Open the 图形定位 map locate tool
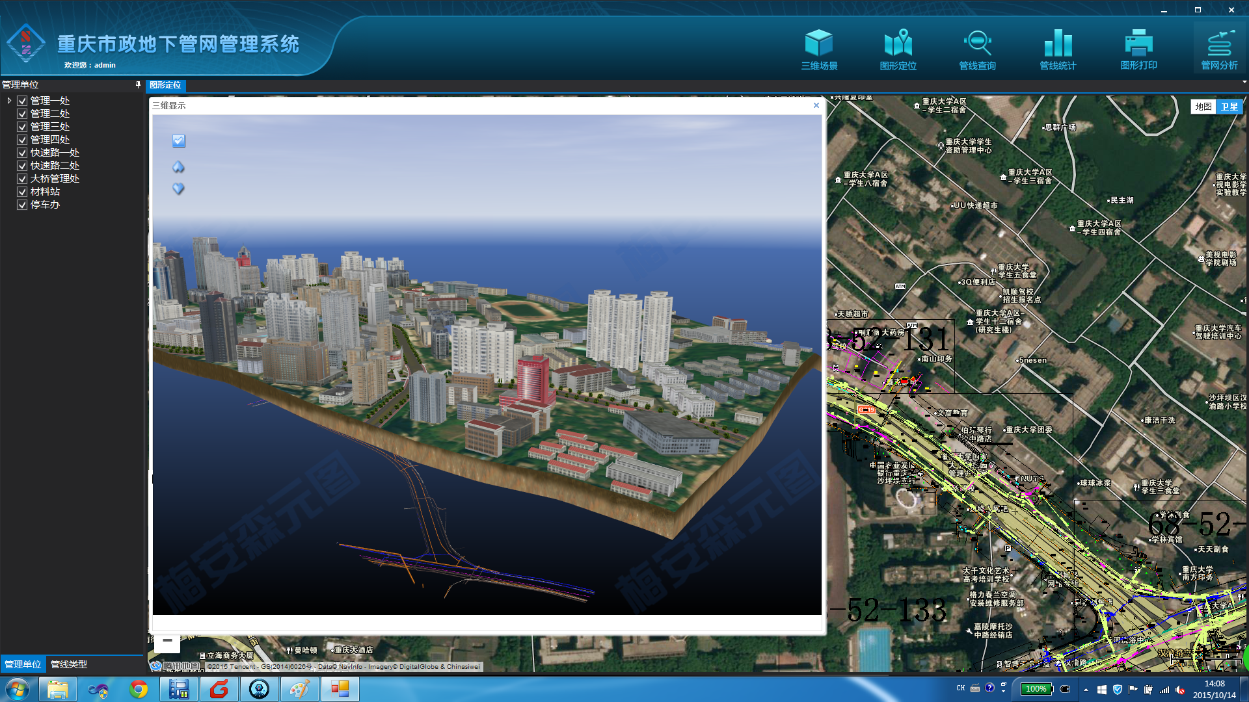Image resolution: width=1249 pixels, height=702 pixels. [898, 49]
